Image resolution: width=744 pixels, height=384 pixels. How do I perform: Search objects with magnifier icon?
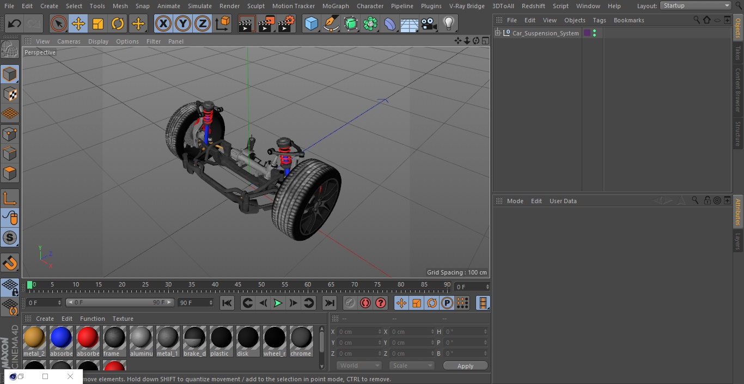[x=696, y=20]
